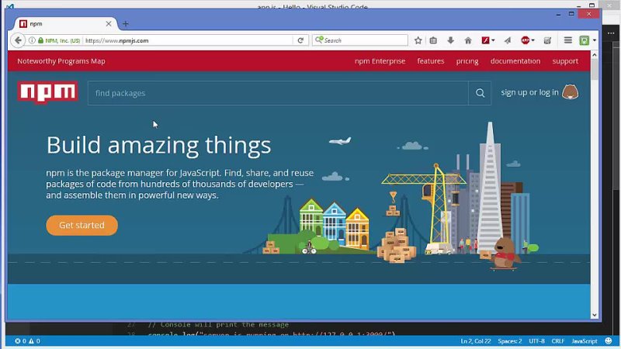The image size is (621, 349).
Task: Click the green extension icon at toolbar end
Action: coord(585,40)
